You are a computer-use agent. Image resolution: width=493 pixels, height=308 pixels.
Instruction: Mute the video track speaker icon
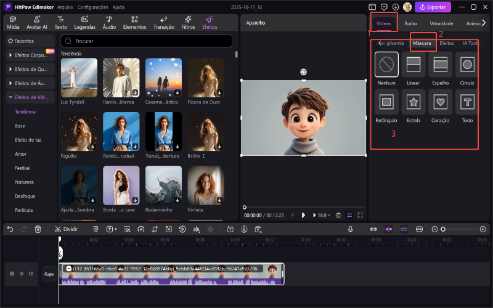pyautogui.click(x=31, y=274)
